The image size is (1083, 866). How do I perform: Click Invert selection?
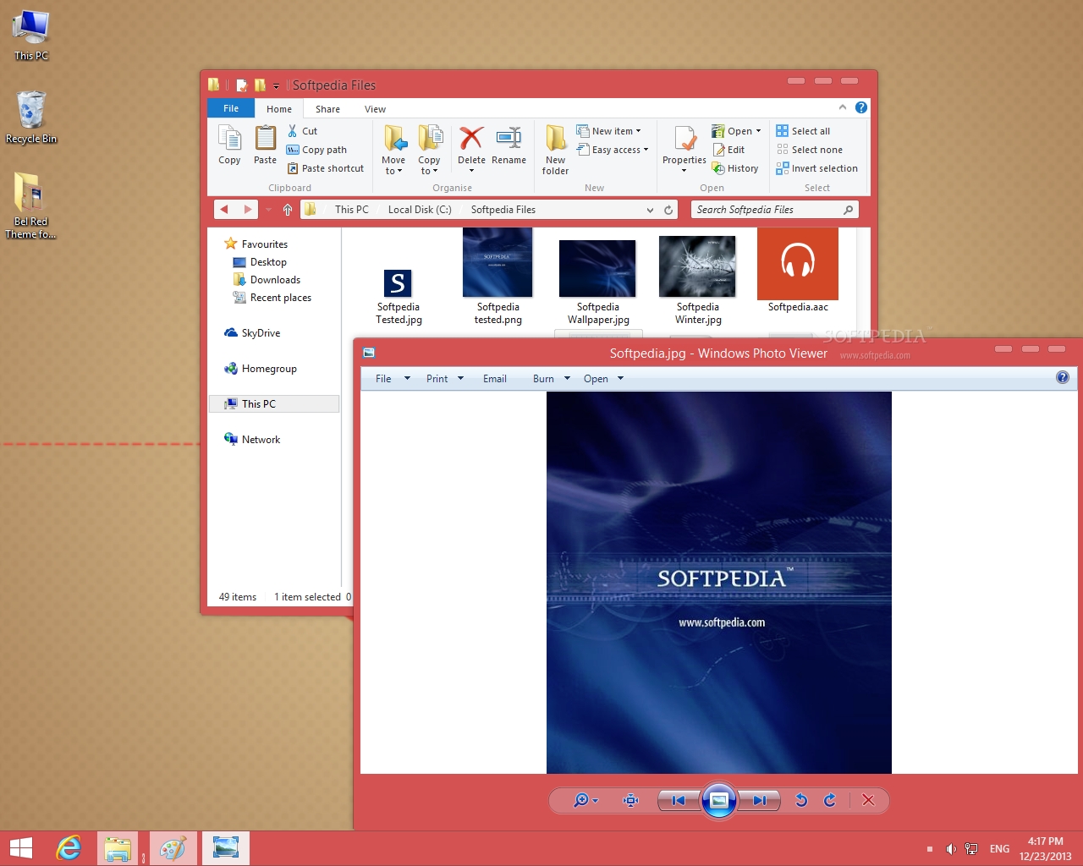coord(816,168)
